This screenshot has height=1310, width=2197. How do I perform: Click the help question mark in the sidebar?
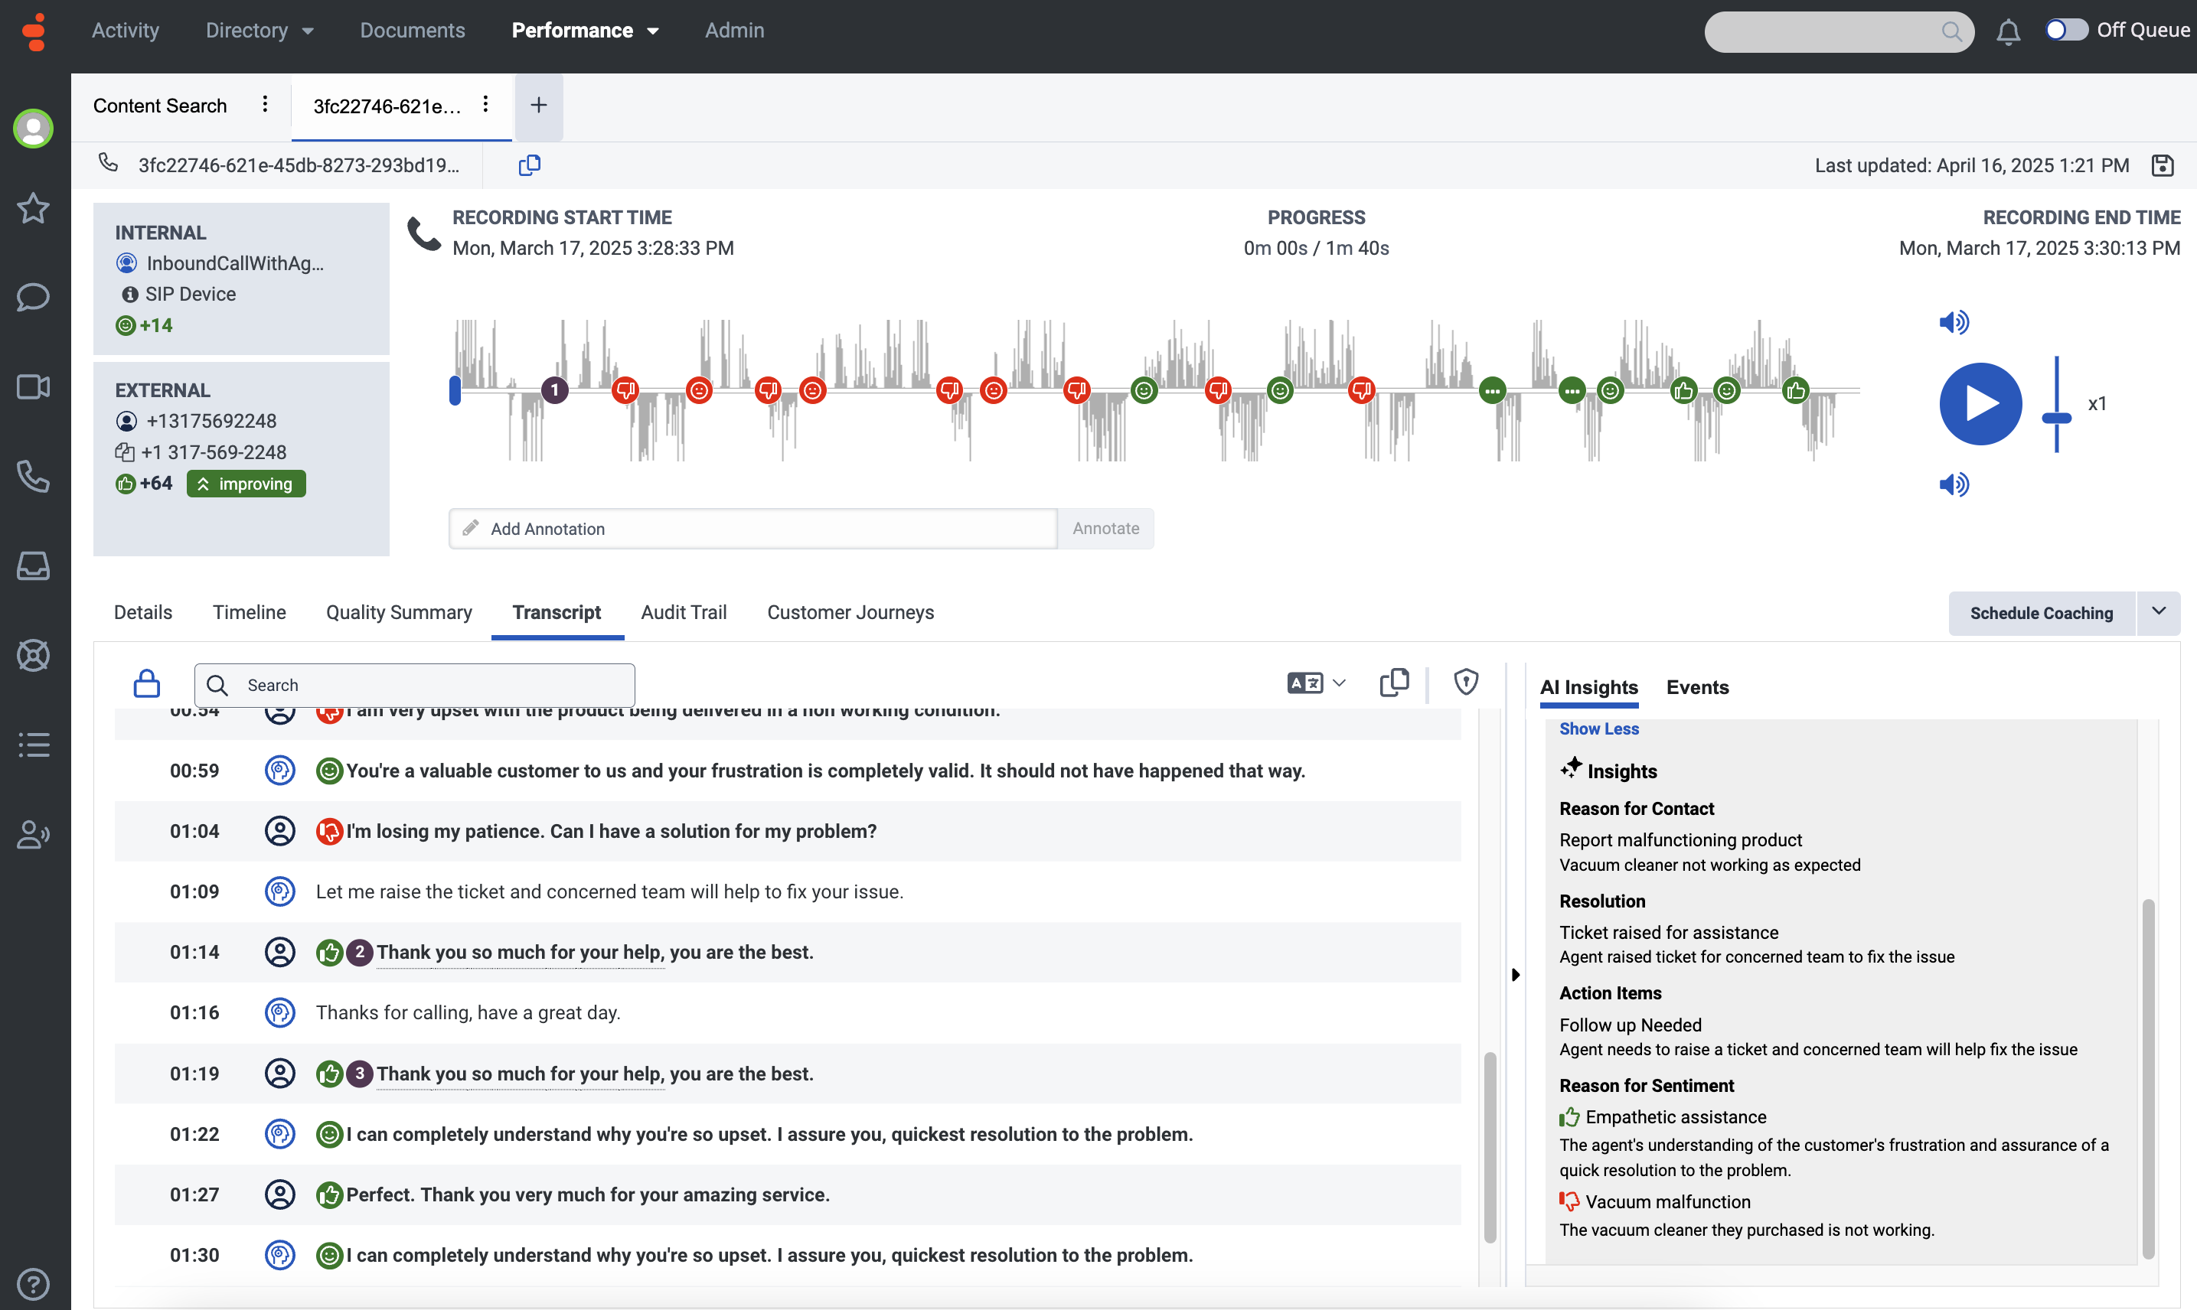click(33, 1283)
